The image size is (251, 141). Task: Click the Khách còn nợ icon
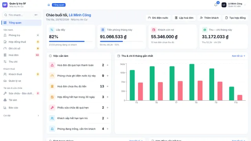pyautogui.click(x=154, y=30)
